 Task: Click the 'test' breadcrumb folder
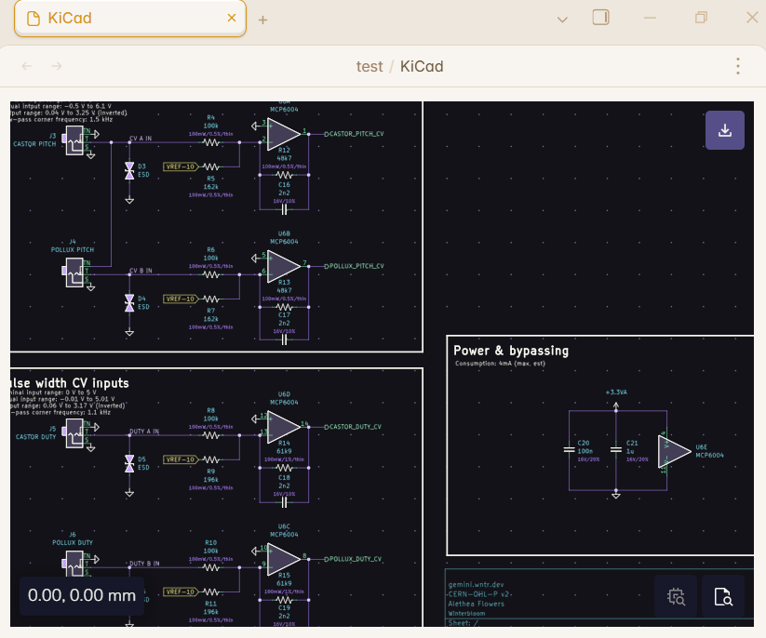370,66
